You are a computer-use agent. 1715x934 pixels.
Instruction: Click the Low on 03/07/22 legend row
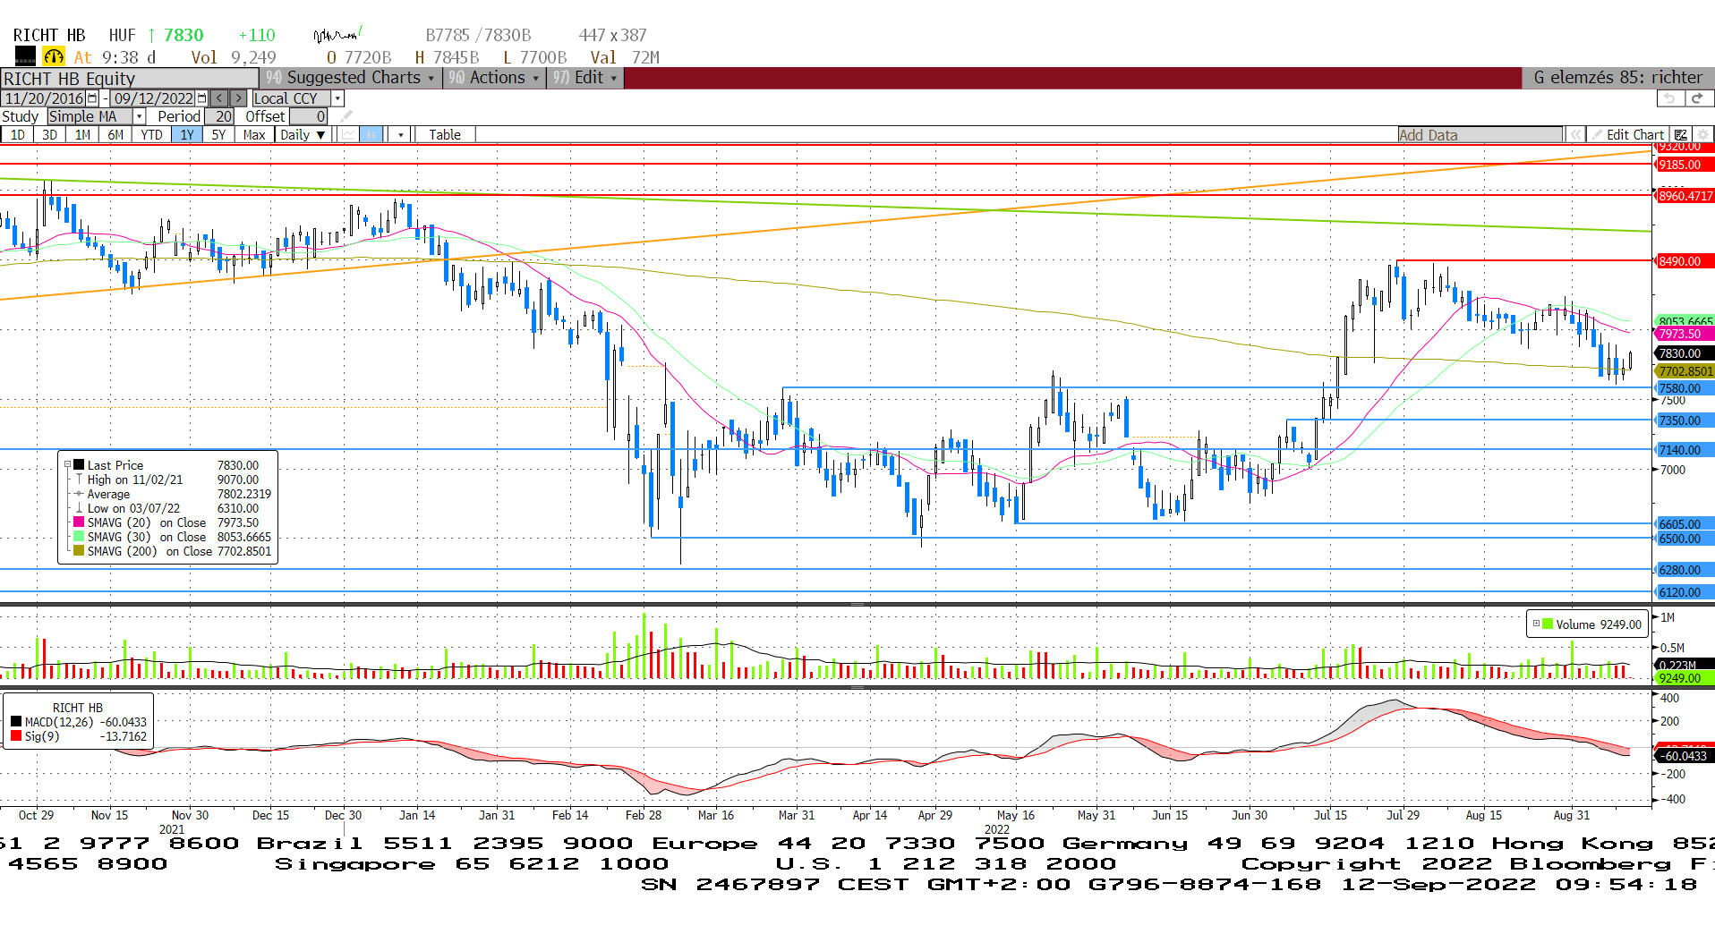coord(166,508)
